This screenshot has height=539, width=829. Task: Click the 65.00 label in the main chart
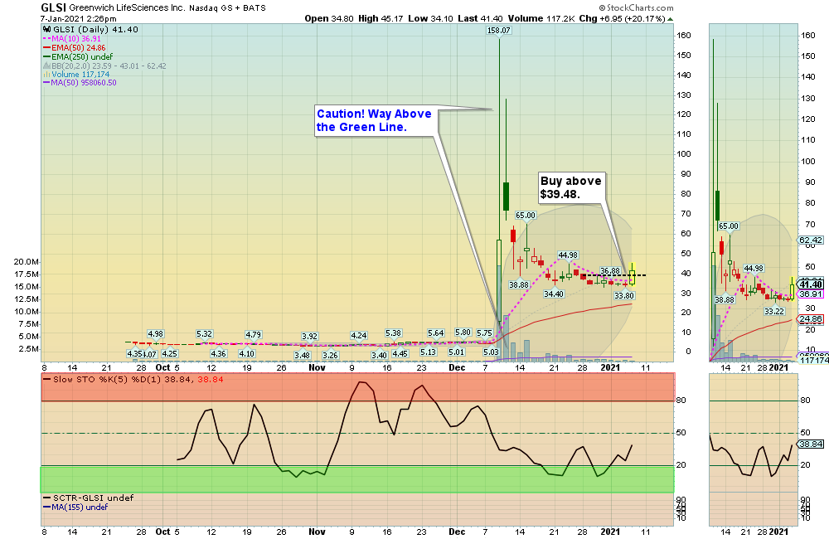[x=526, y=216]
